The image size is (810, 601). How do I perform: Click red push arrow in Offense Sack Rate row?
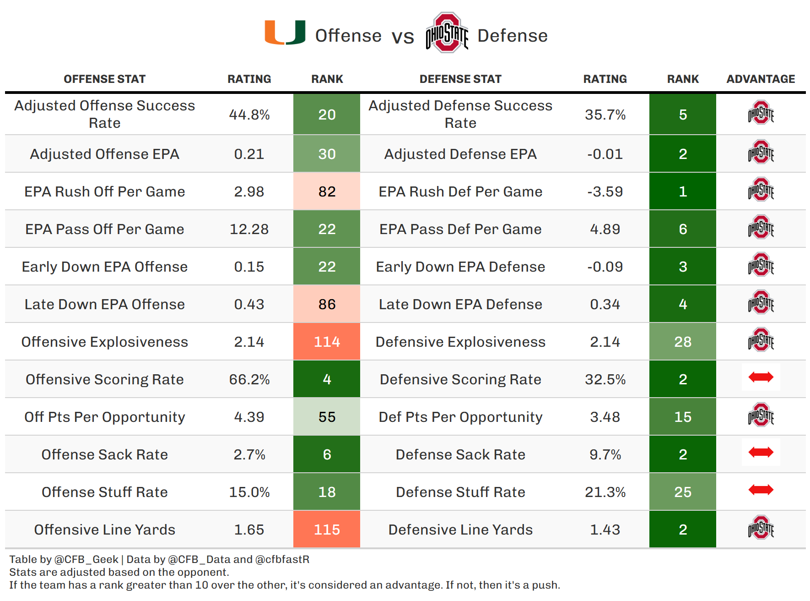click(x=761, y=453)
